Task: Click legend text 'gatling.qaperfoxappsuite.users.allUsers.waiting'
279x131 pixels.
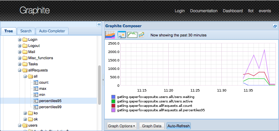Action: [x=156, y=97]
